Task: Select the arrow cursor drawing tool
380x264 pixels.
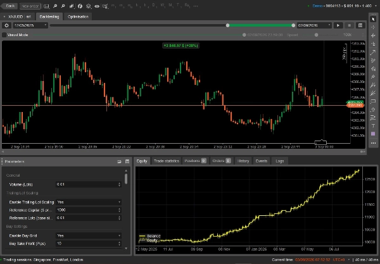Action: (x=373, y=19)
